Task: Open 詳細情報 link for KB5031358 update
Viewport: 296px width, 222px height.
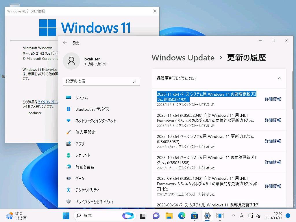Action: coord(273,162)
